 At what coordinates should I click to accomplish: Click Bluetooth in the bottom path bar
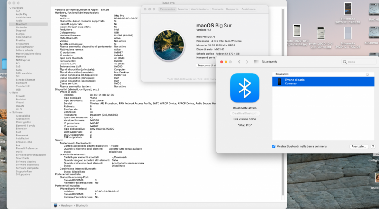[82, 205]
